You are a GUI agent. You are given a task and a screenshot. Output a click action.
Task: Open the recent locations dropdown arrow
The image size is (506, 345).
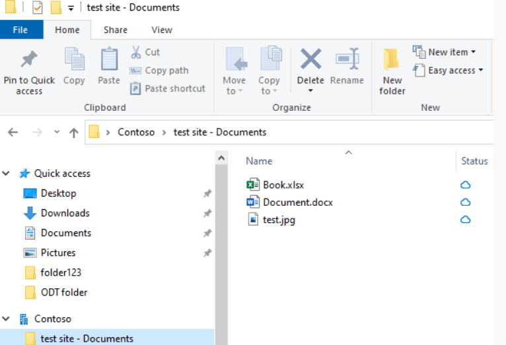click(57, 132)
